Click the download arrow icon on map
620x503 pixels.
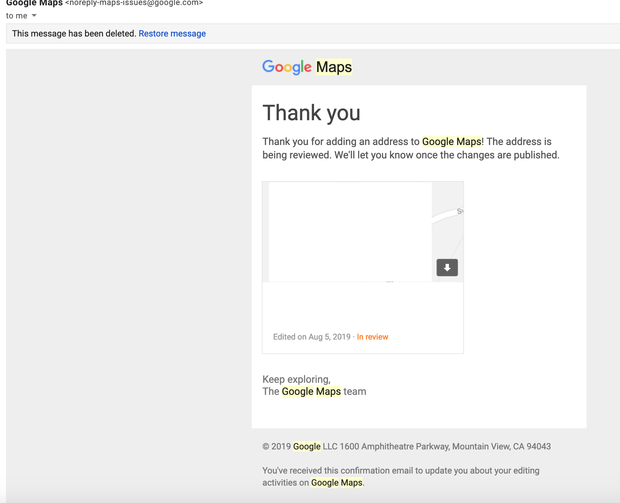(x=447, y=267)
